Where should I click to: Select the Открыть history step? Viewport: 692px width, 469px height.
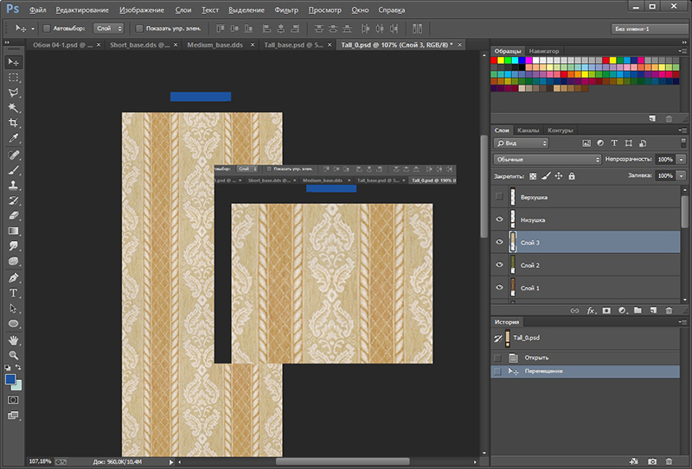tap(536, 357)
